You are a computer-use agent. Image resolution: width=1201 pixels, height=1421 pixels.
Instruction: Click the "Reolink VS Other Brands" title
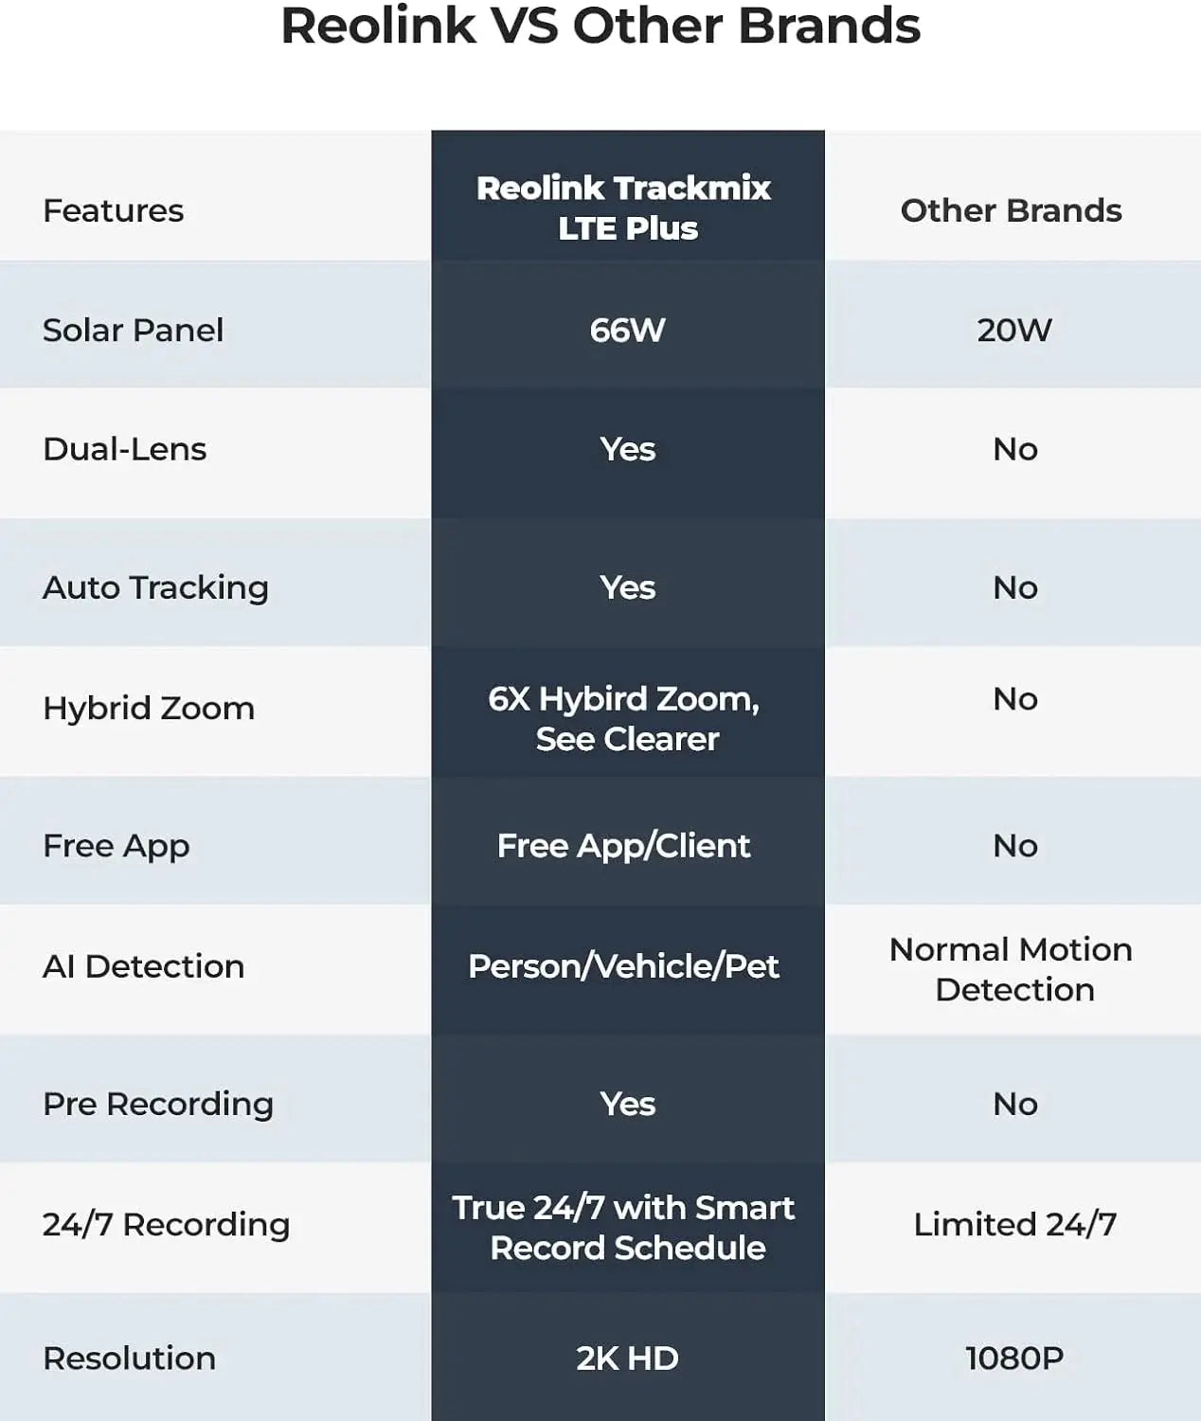[600, 27]
